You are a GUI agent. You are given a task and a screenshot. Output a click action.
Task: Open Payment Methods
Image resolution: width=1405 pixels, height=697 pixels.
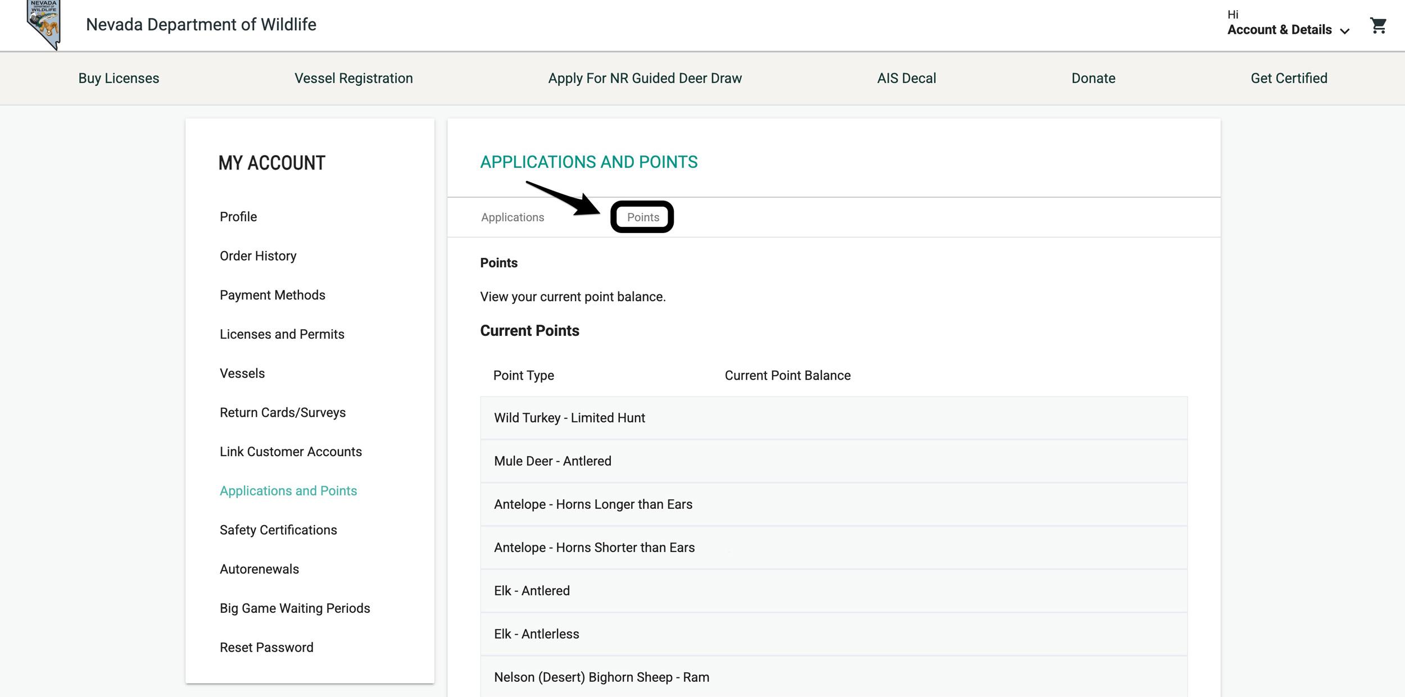[273, 294]
